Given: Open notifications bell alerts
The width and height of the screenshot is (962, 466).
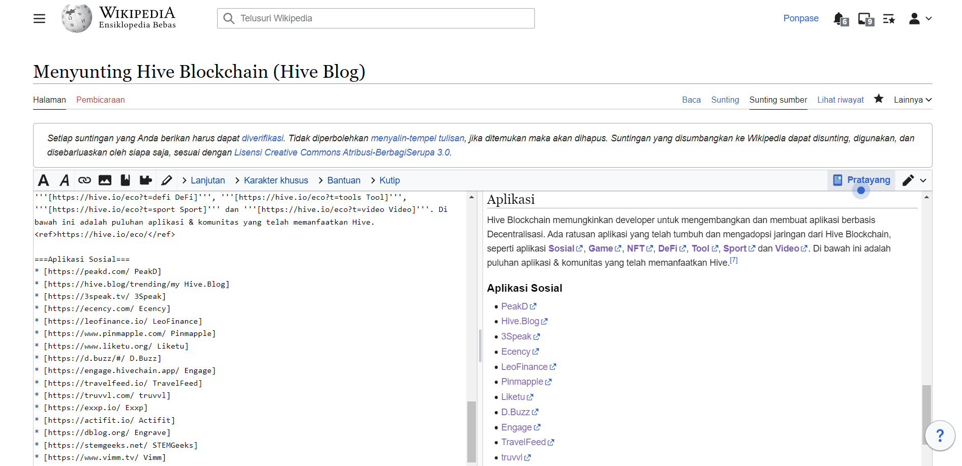Looking at the screenshot, I should click(840, 19).
